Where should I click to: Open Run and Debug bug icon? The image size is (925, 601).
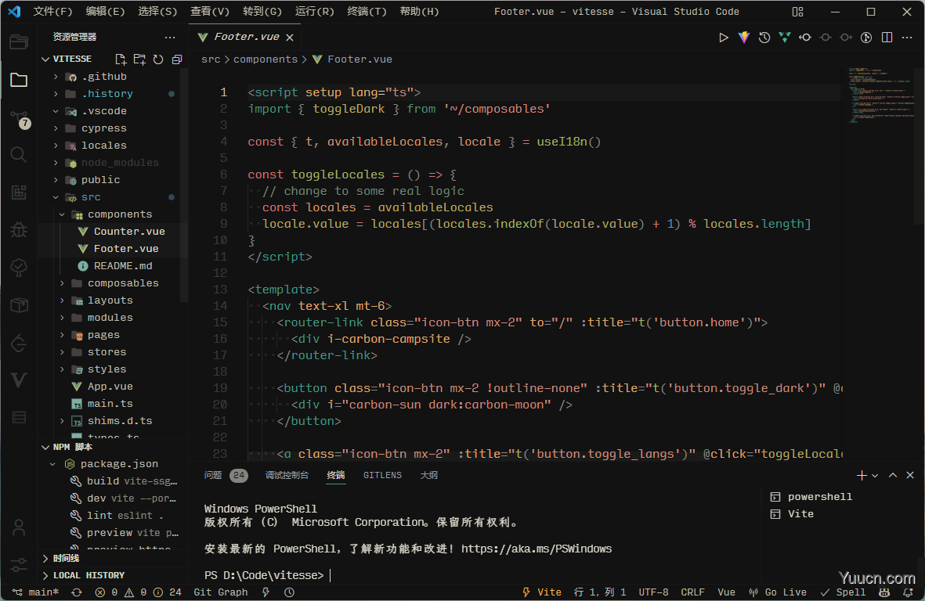[19, 230]
